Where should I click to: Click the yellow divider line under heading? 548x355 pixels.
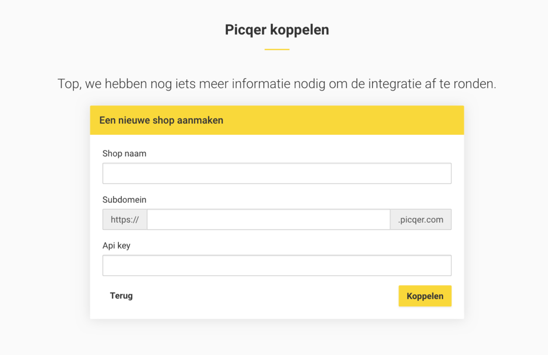click(x=277, y=49)
